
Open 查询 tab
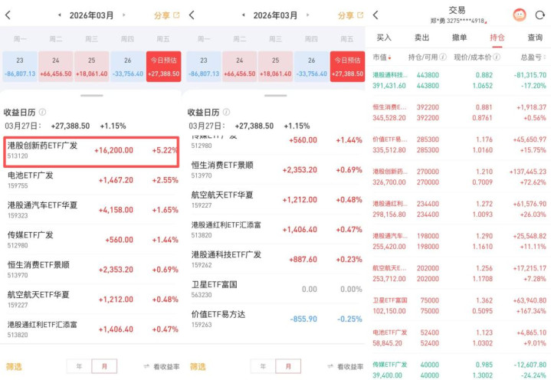pyautogui.click(x=535, y=38)
